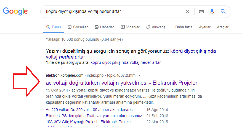Viewport: 242px width, 127px height.
Task: Expand dropdown arrow beside elektronikprojeler.com URL
Action: tap(140, 75)
